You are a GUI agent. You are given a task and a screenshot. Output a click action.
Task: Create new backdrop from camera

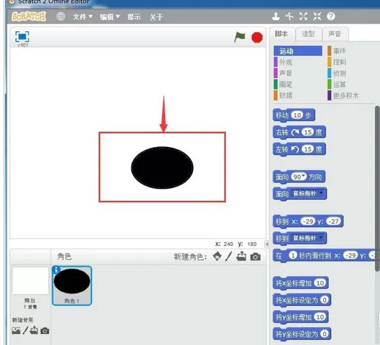pyautogui.click(x=45, y=331)
